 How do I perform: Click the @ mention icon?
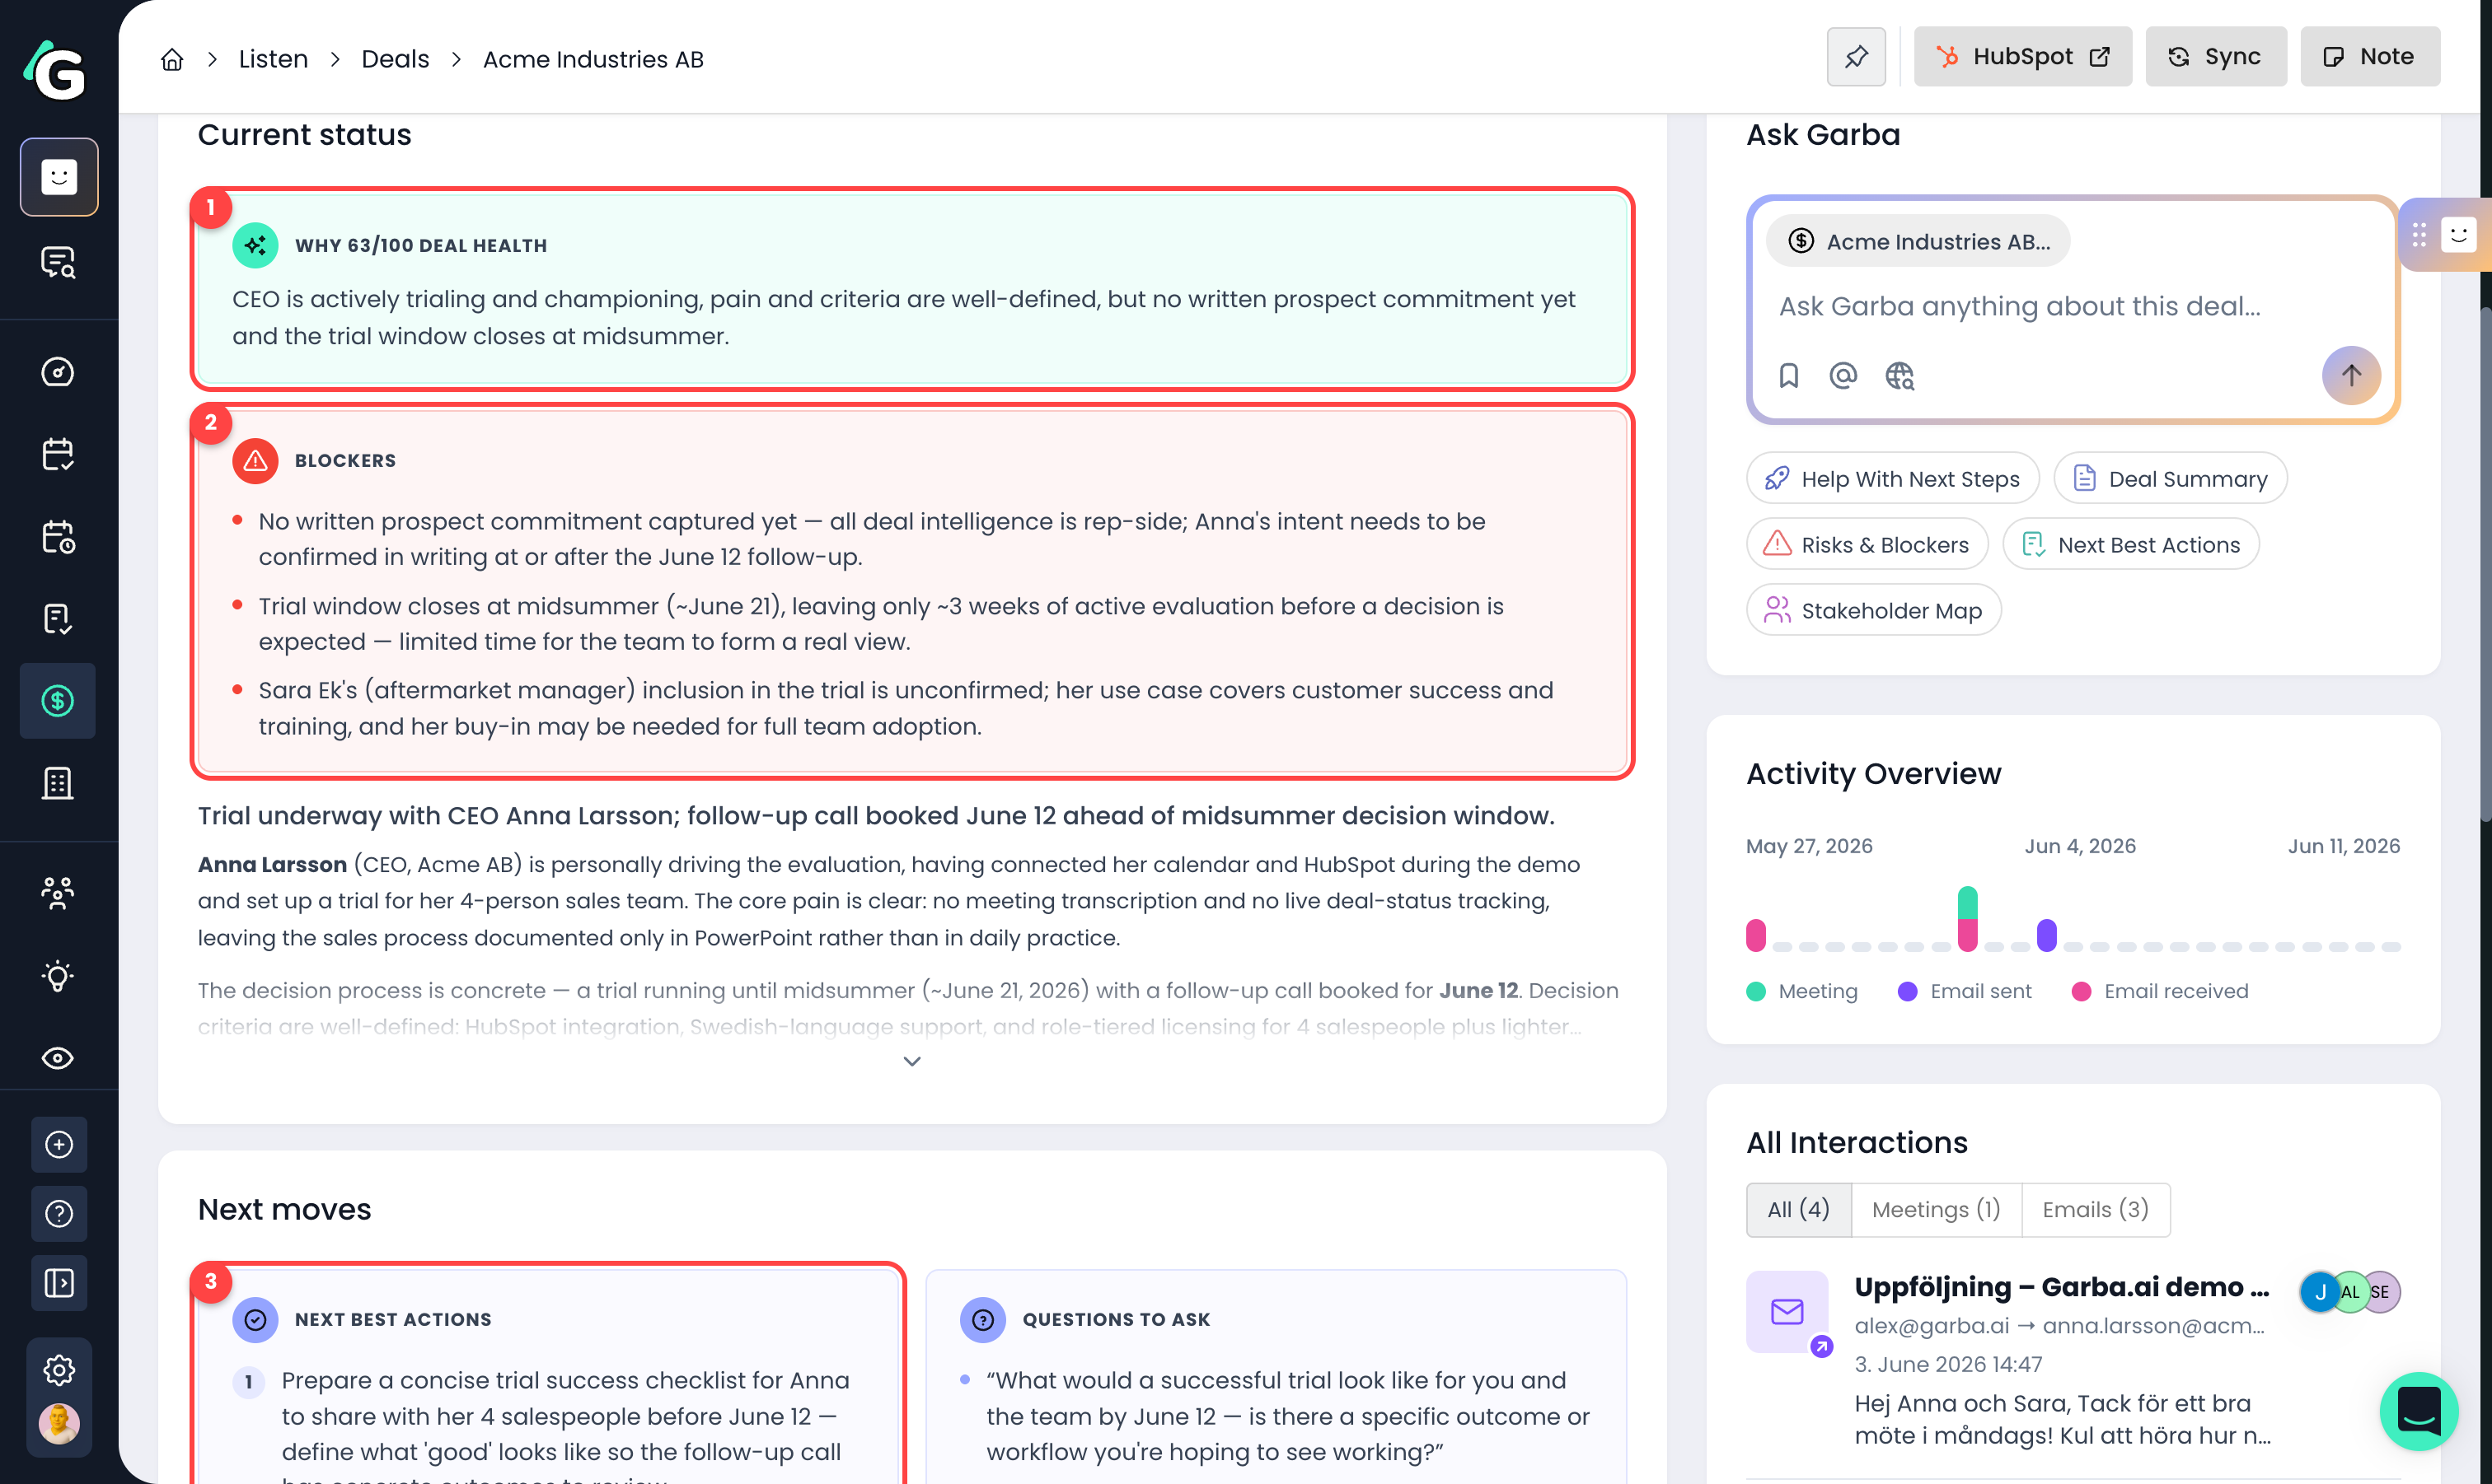pyautogui.click(x=1843, y=376)
